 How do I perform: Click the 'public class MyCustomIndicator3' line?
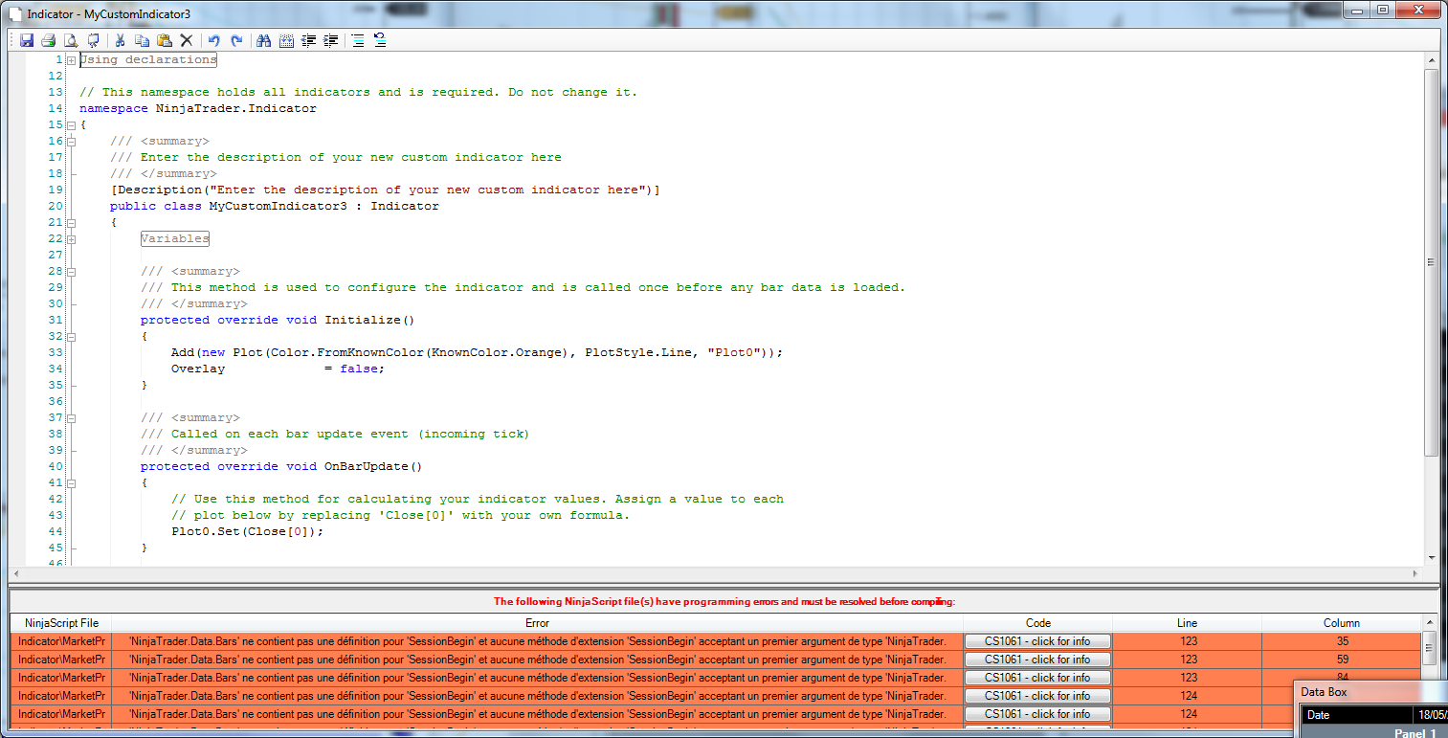[275, 207]
